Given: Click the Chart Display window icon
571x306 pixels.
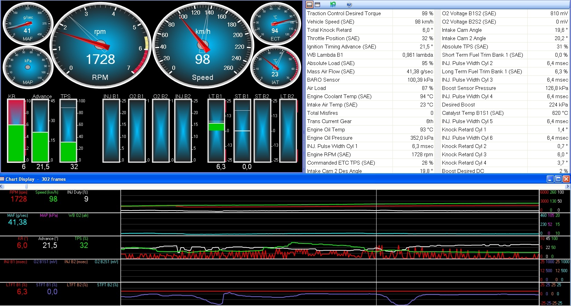Looking at the screenshot, I should pos(2,179).
